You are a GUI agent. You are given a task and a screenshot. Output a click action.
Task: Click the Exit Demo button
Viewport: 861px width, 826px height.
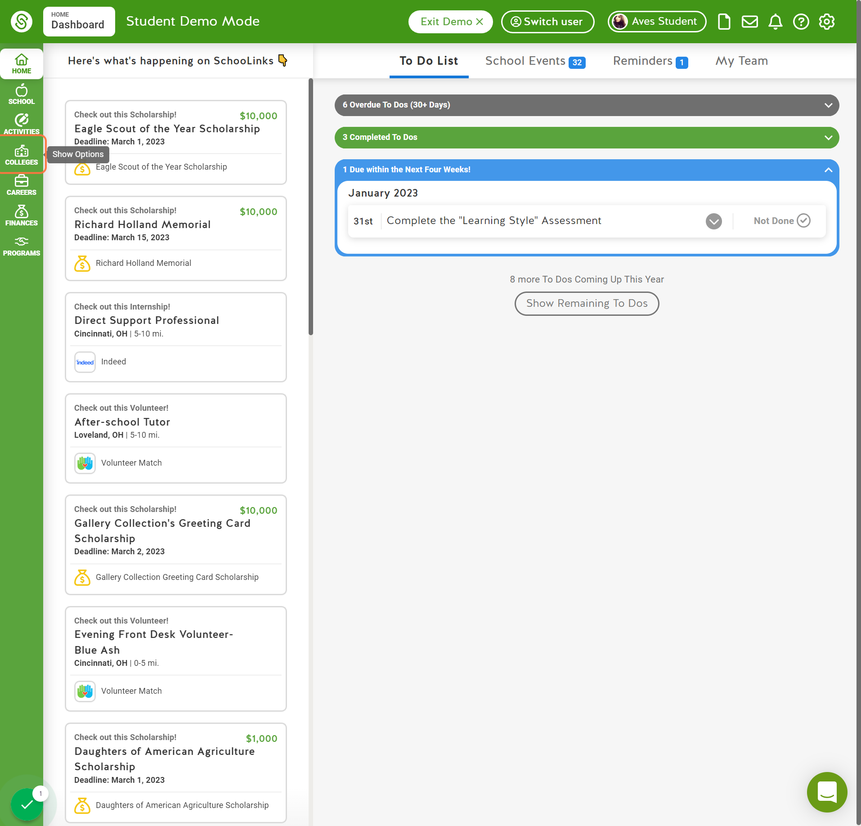451,22
